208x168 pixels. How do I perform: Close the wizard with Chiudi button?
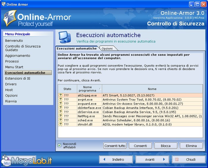[x=189, y=159]
